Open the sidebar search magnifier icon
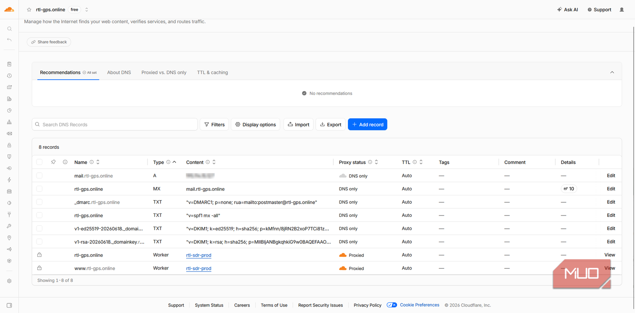Image resolution: width=635 pixels, height=313 pixels. 9,29
